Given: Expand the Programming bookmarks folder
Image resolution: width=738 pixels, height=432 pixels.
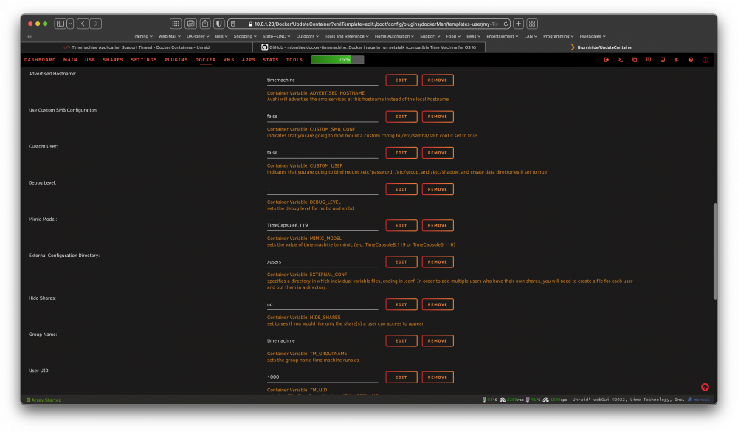Looking at the screenshot, I should [558, 36].
